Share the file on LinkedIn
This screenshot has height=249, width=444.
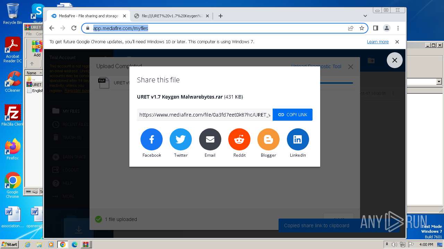point(298,139)
